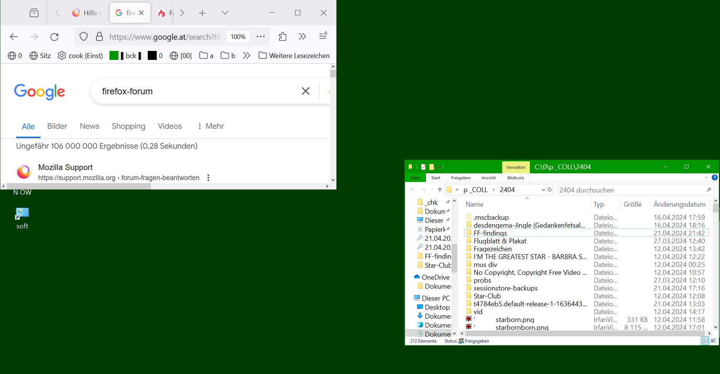The image size is (720, 374).
Task: Click the green bookmark color square
Action: point(114,56)
